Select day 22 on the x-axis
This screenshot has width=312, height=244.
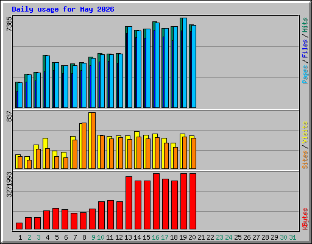coord(210,237)
